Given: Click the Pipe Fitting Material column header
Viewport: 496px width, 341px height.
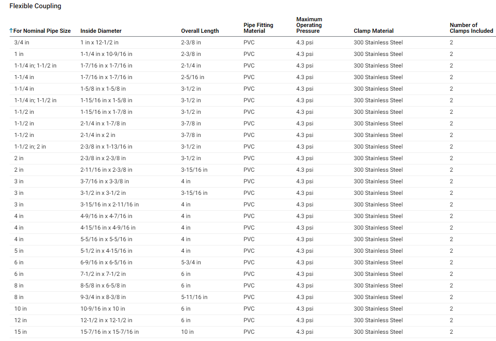Looking at the screenshot, I should (258, 28).
